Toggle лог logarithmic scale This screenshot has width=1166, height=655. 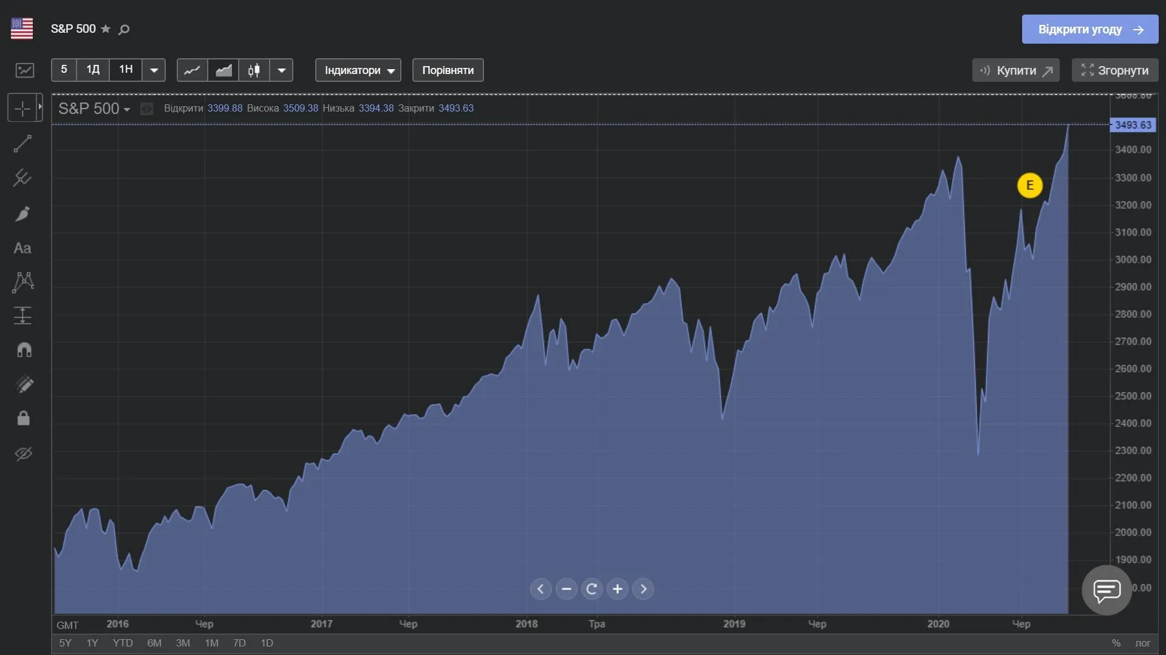1143,643
